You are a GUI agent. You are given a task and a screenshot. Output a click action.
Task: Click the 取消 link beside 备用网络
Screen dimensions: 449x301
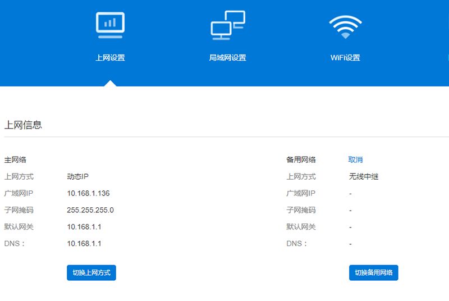tap(355, 160)
